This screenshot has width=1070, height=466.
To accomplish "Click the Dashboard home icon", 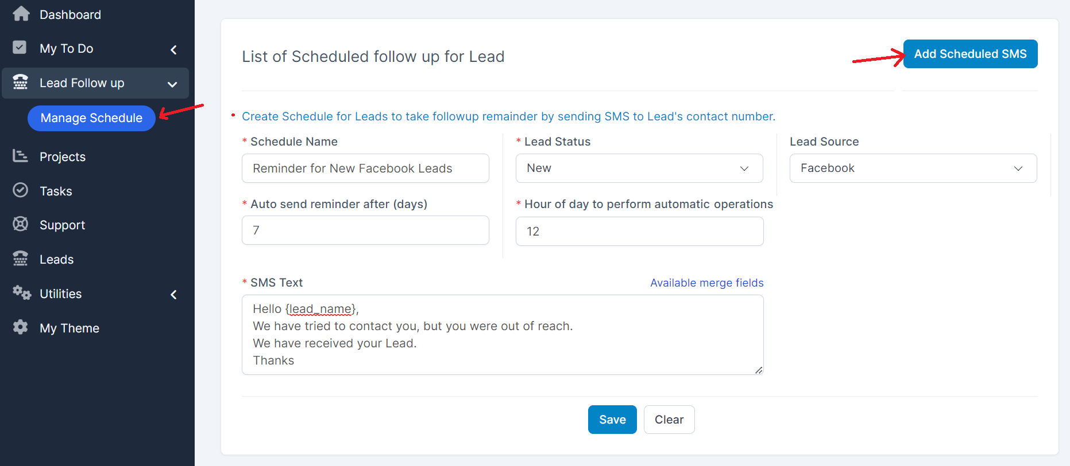I will [21, 14].
